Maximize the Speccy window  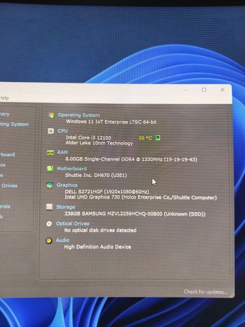coord(204,90)
